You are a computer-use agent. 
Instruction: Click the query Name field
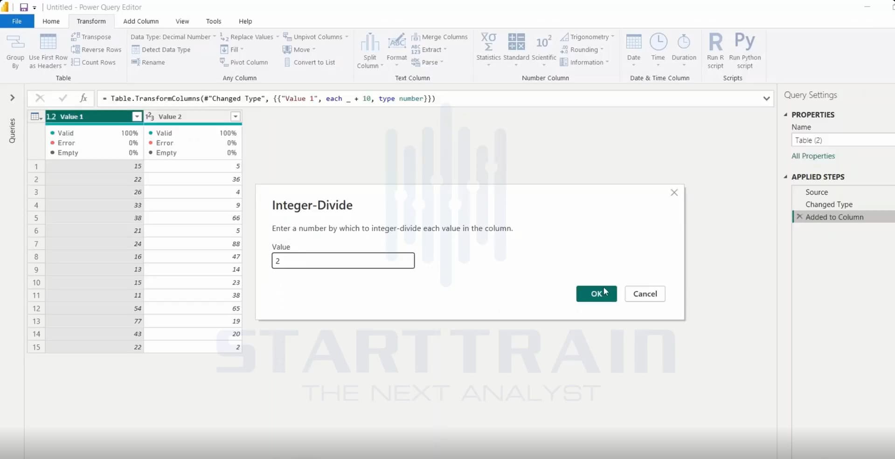coord(843,140)
